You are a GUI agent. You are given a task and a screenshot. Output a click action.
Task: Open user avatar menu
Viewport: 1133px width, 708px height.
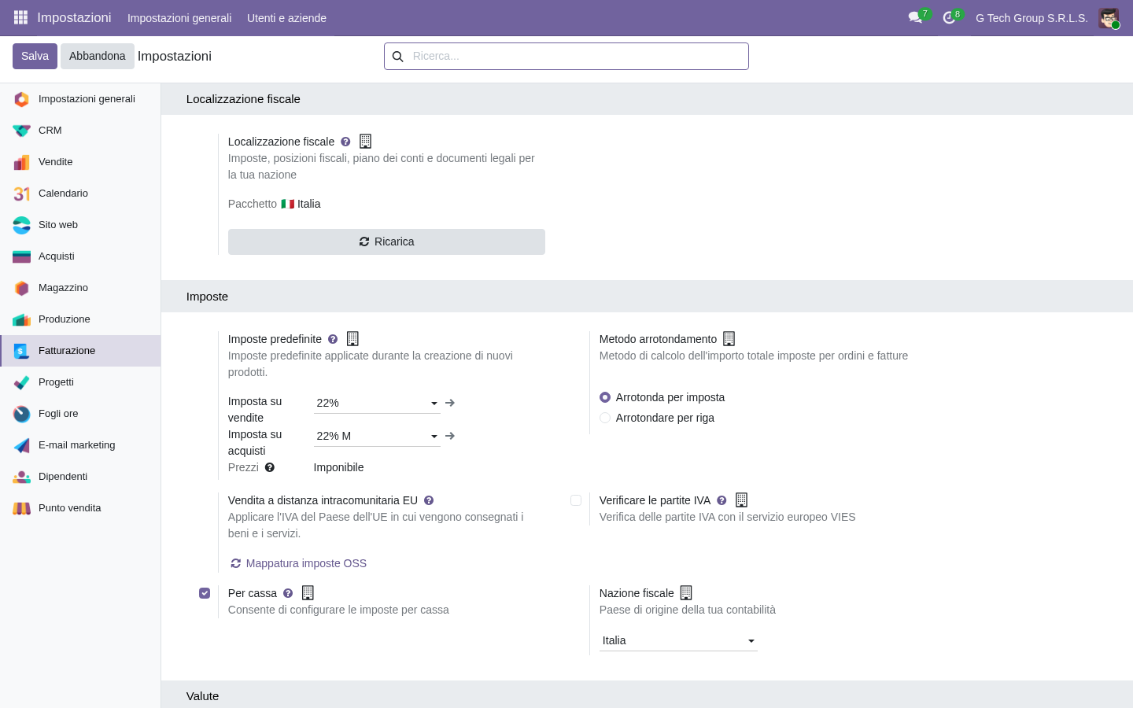click(x=1109, y=18)
